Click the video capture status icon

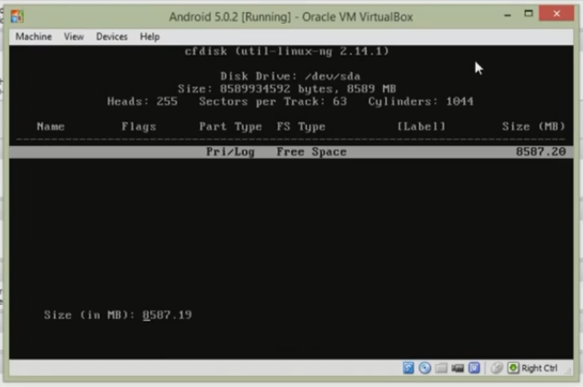coord(458,368)
